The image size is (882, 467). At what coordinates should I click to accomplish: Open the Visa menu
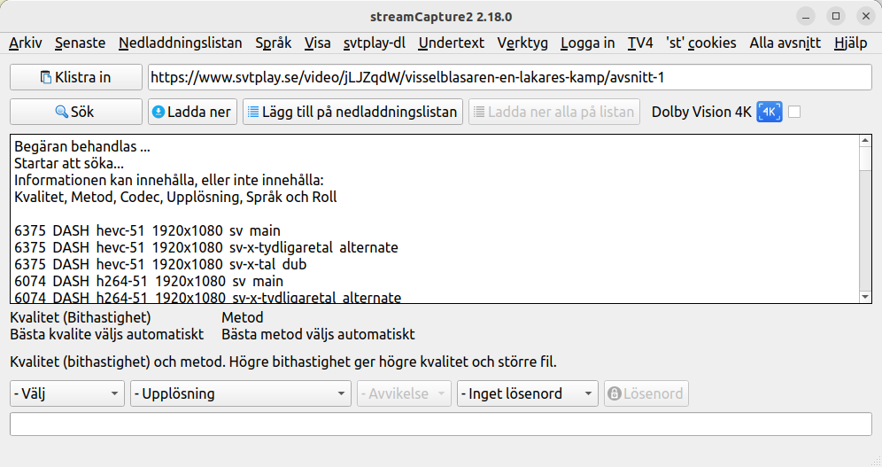[x=317, y=43]
